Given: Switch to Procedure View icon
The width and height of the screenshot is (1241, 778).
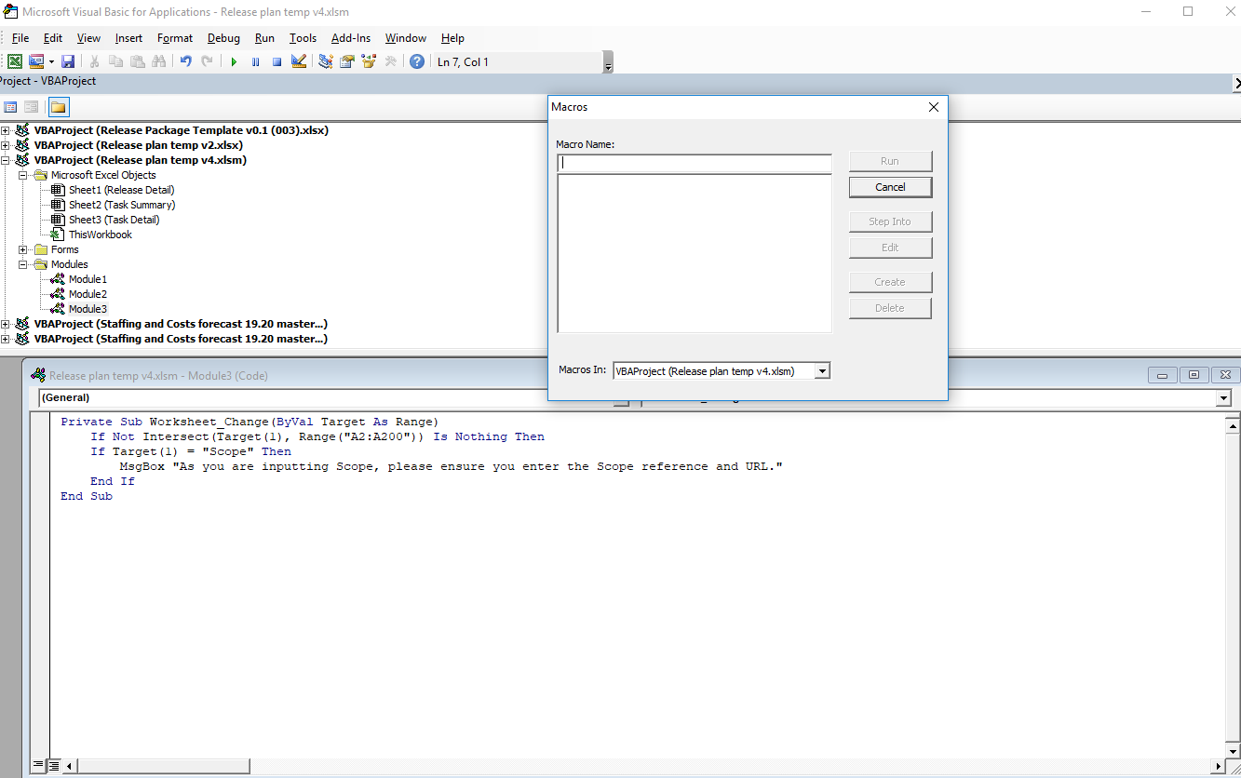Looking at the screenshot, I should tap(39, 766).
